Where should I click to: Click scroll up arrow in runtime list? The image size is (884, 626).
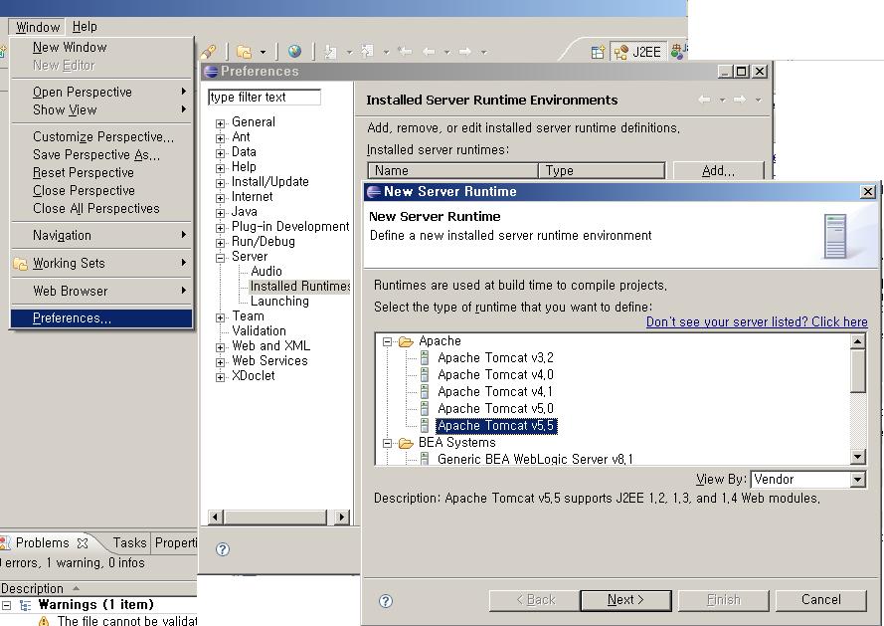(857, 341)
